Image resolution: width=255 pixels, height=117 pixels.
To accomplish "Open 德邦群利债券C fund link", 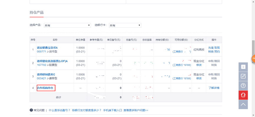I will [46, 74].
